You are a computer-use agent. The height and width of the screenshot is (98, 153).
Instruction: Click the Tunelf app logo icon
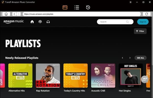3,2
